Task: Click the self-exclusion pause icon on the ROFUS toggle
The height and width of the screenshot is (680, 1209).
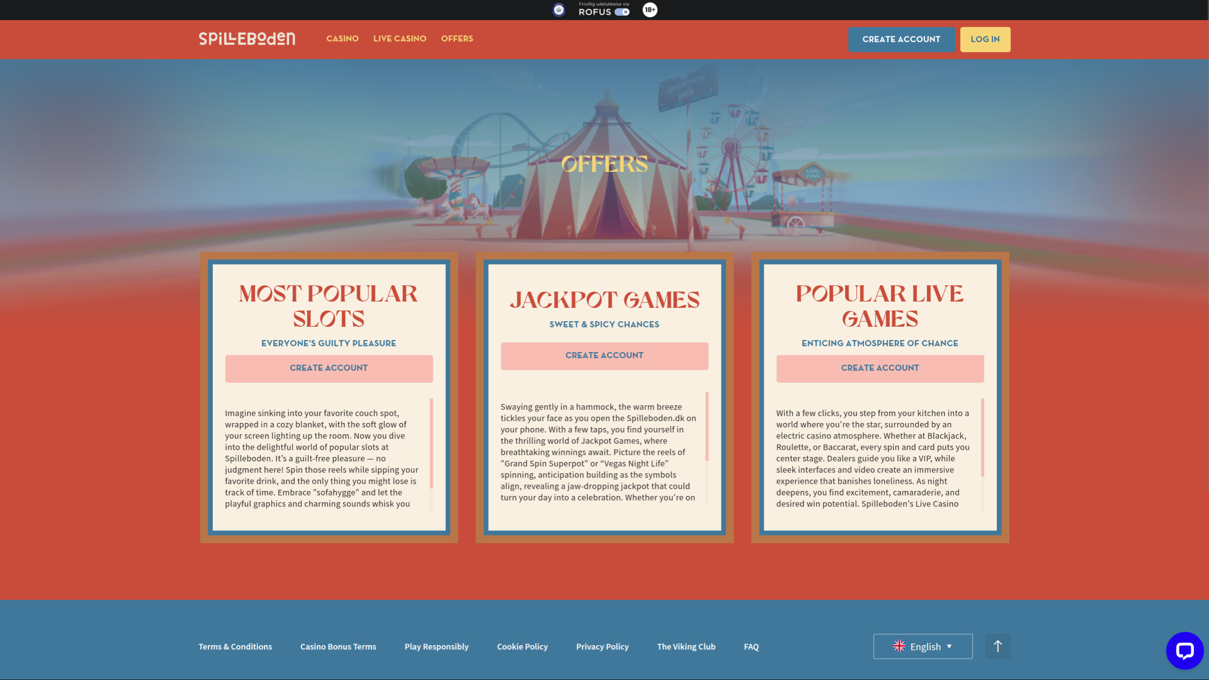Action: click(x=625, y=11)
